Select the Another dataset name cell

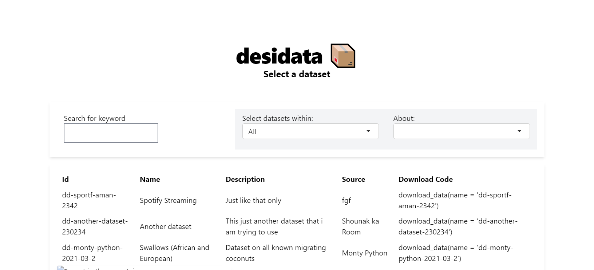[166, 226]
